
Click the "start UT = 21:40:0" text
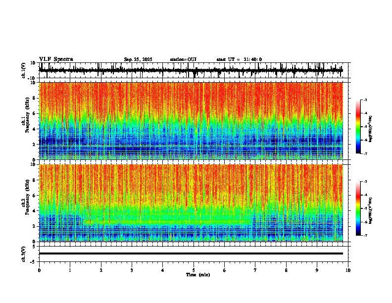(x=239, y=59)
